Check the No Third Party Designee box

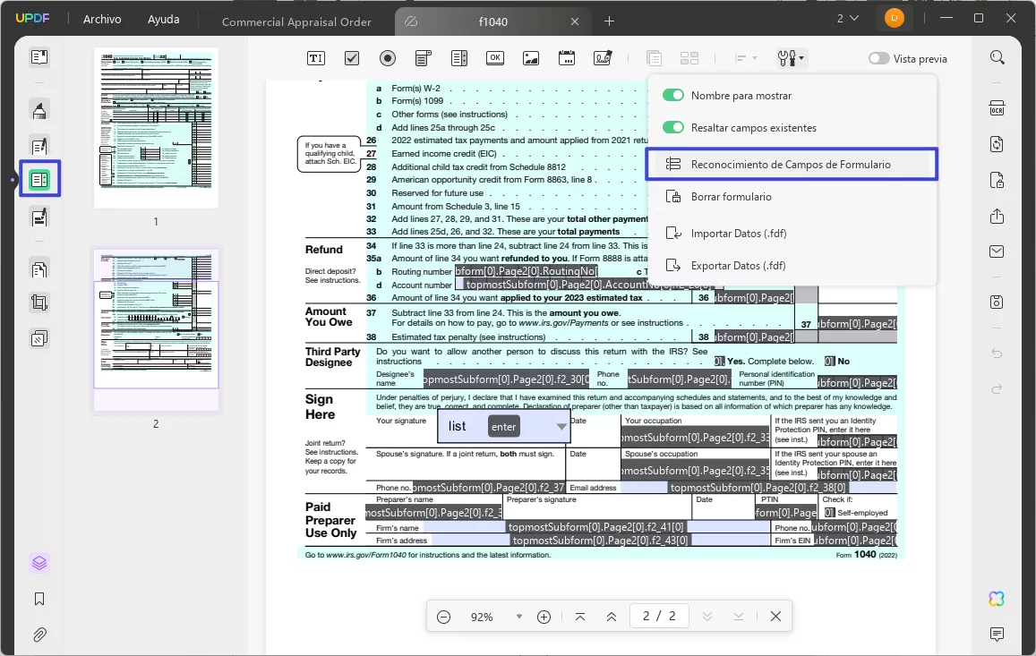coord(830,362)
